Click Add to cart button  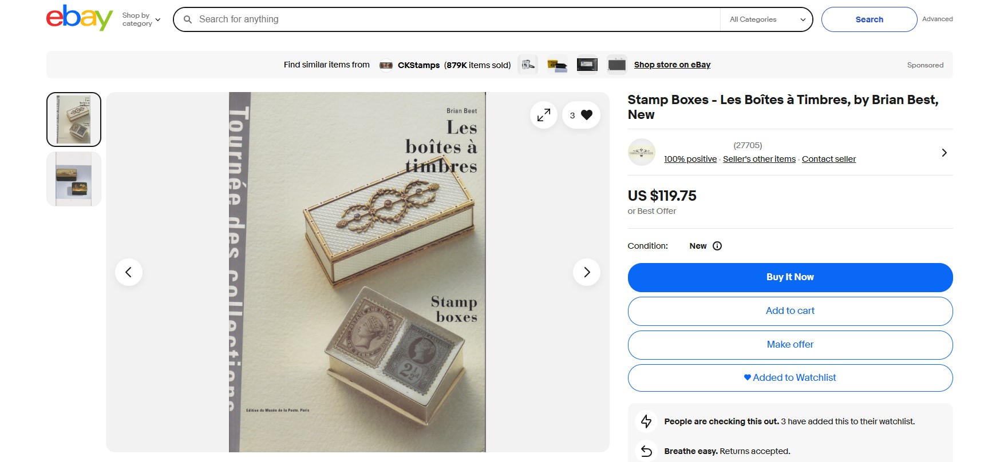pos(790,311)
